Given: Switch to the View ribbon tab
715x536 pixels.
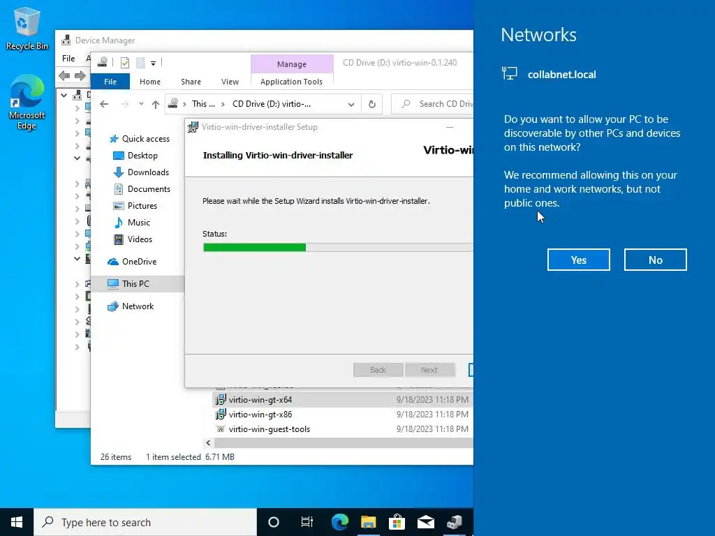Looking at the screenshot, I should tap(230, 82).
